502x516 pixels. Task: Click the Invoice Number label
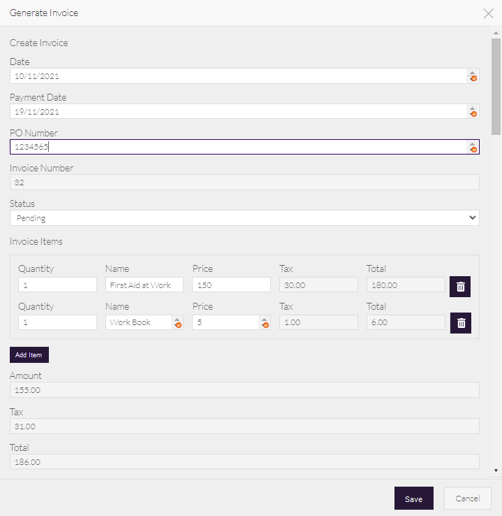(x=41, y=168)
